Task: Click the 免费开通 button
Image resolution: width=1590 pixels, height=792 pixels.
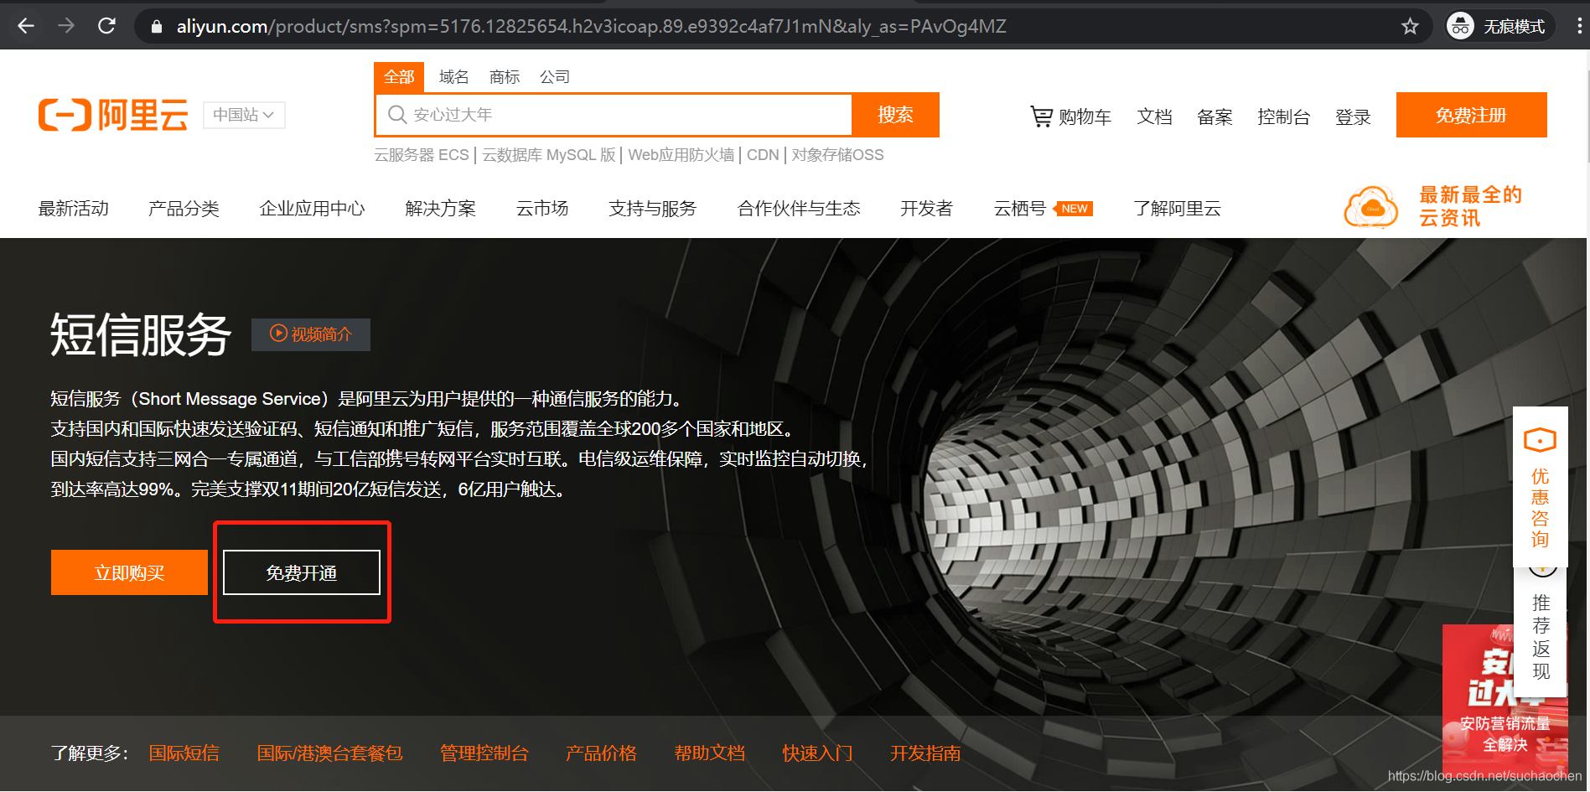Action: click(x=302, y=572)
